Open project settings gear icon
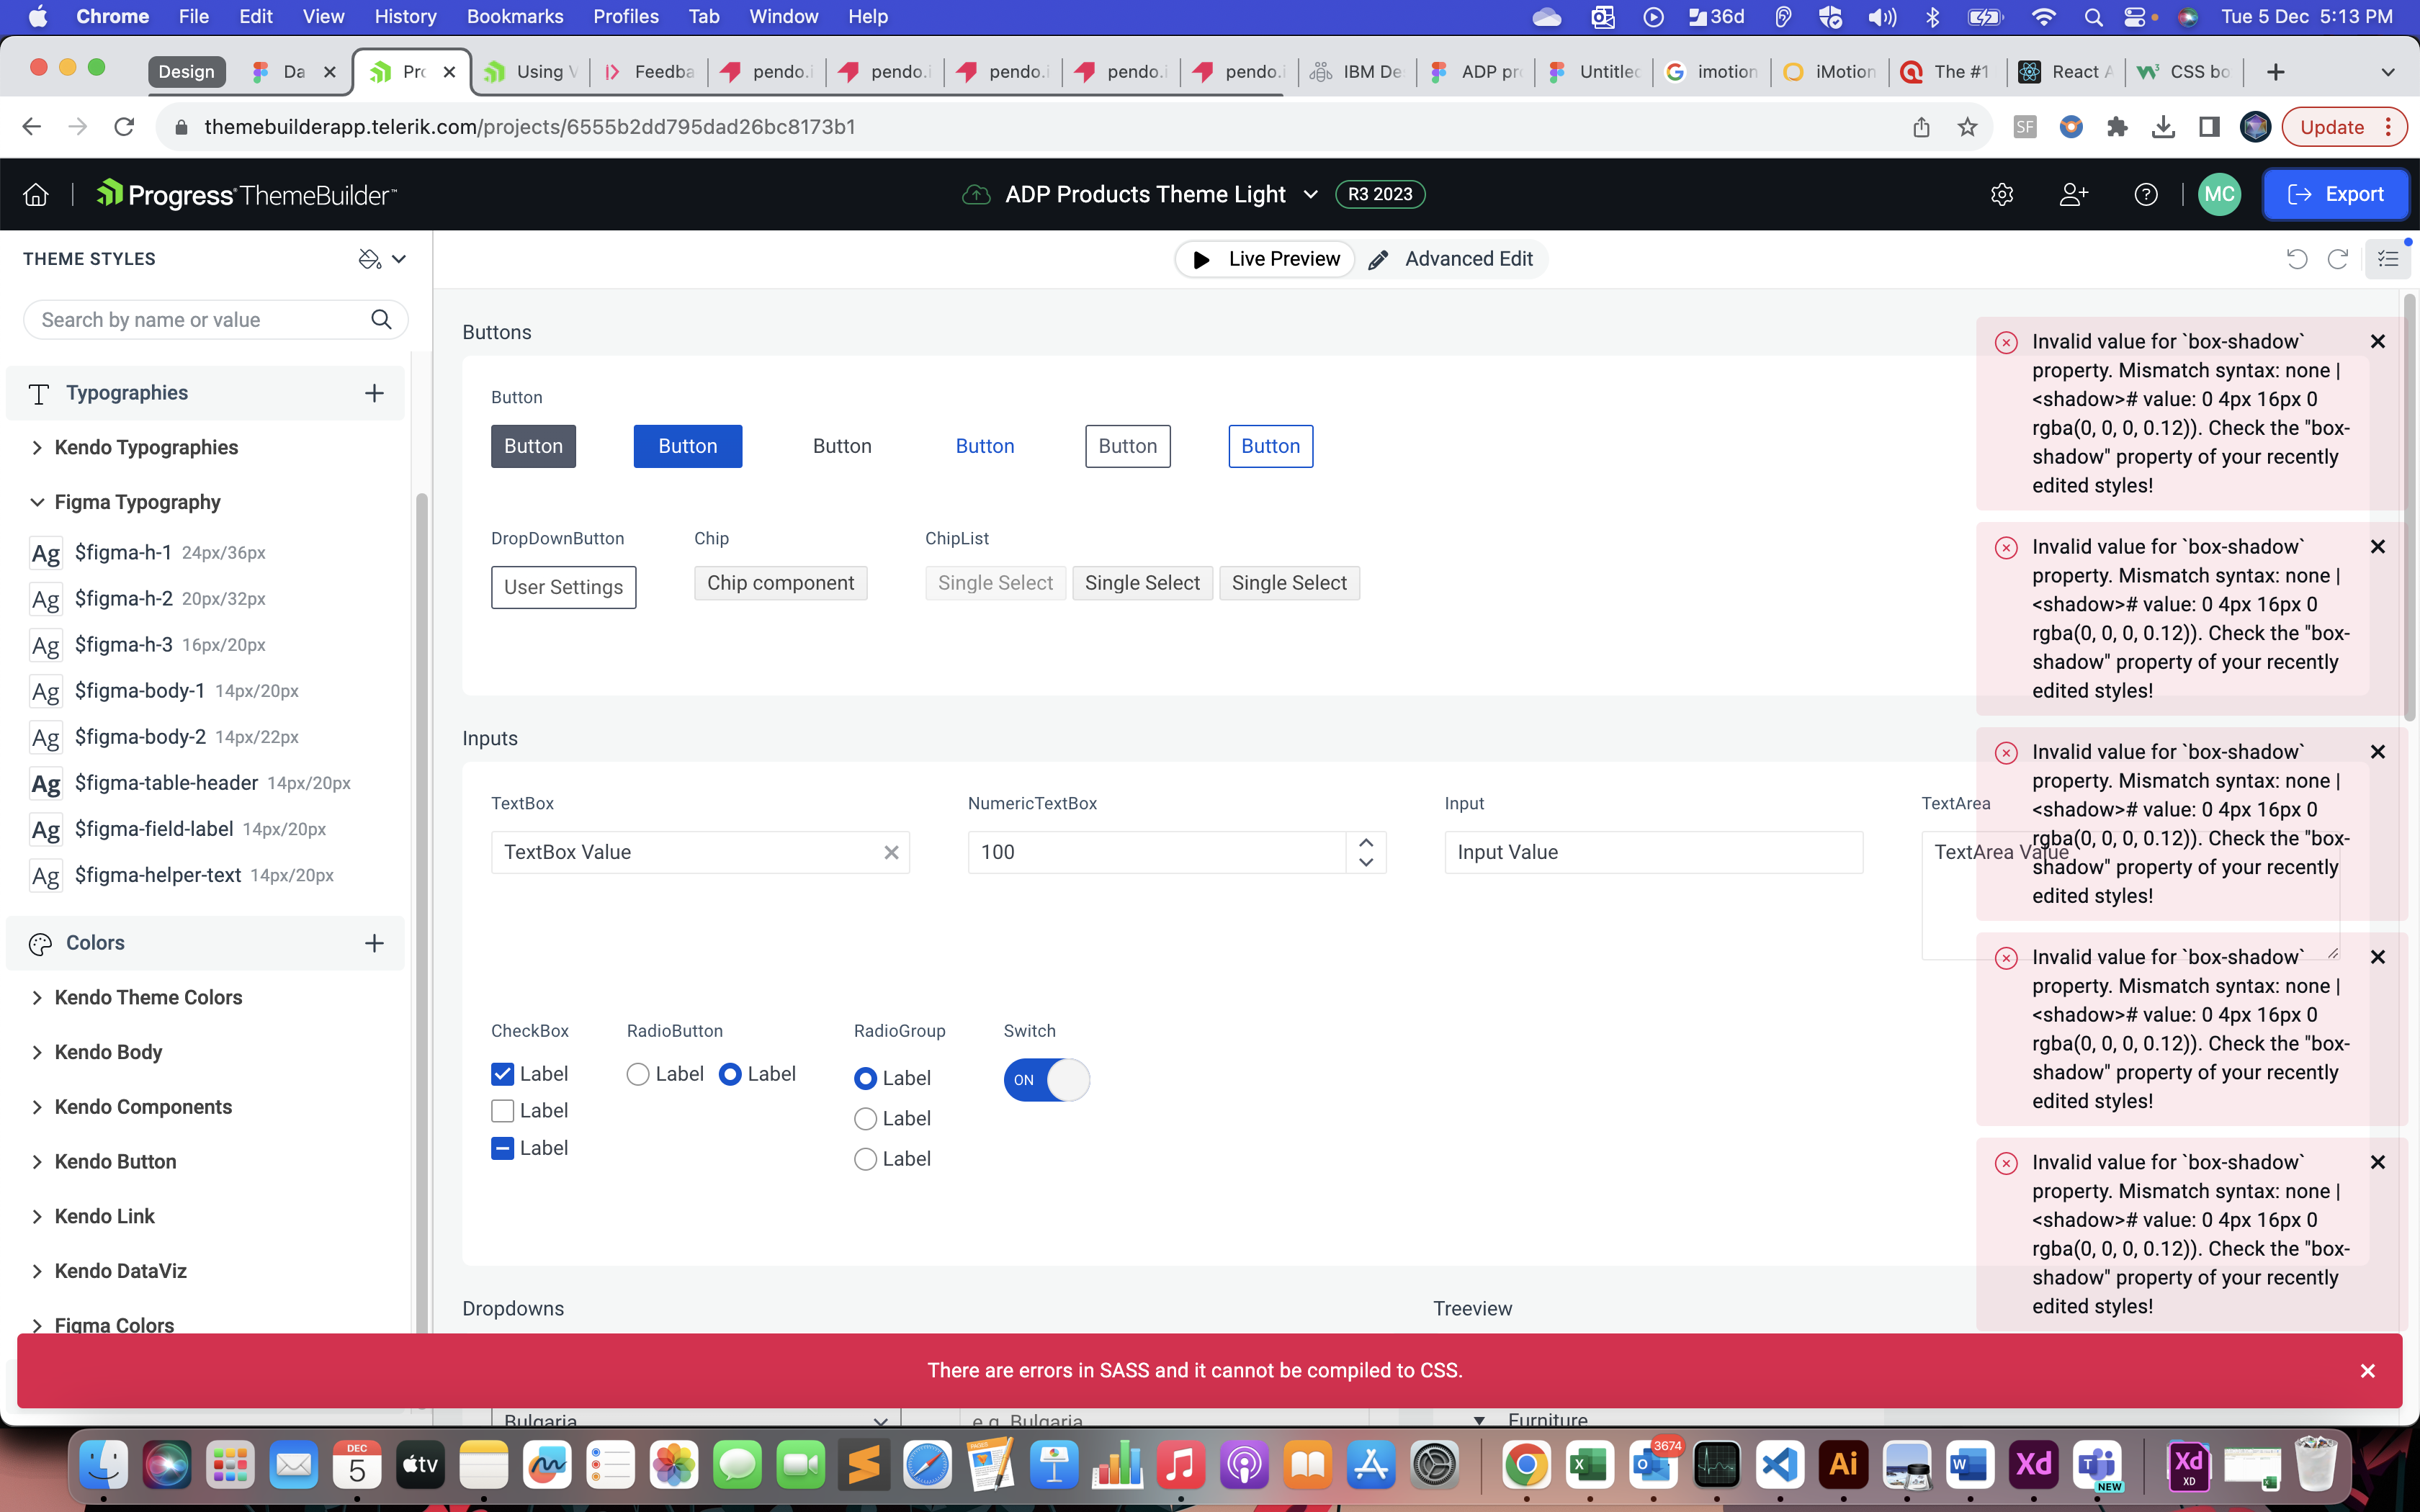The height and width of the screenshot is (1512, 2420). pos(2002,195)
